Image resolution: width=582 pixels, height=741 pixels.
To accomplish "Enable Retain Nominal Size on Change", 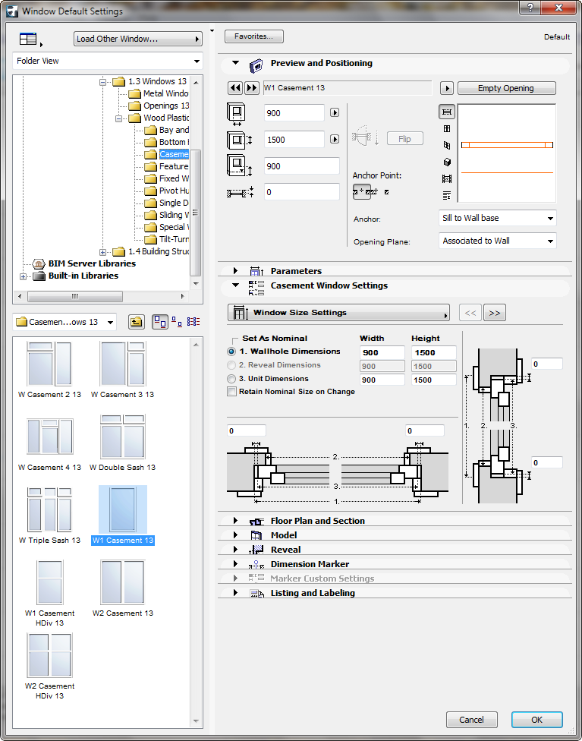I will (232, 392).
